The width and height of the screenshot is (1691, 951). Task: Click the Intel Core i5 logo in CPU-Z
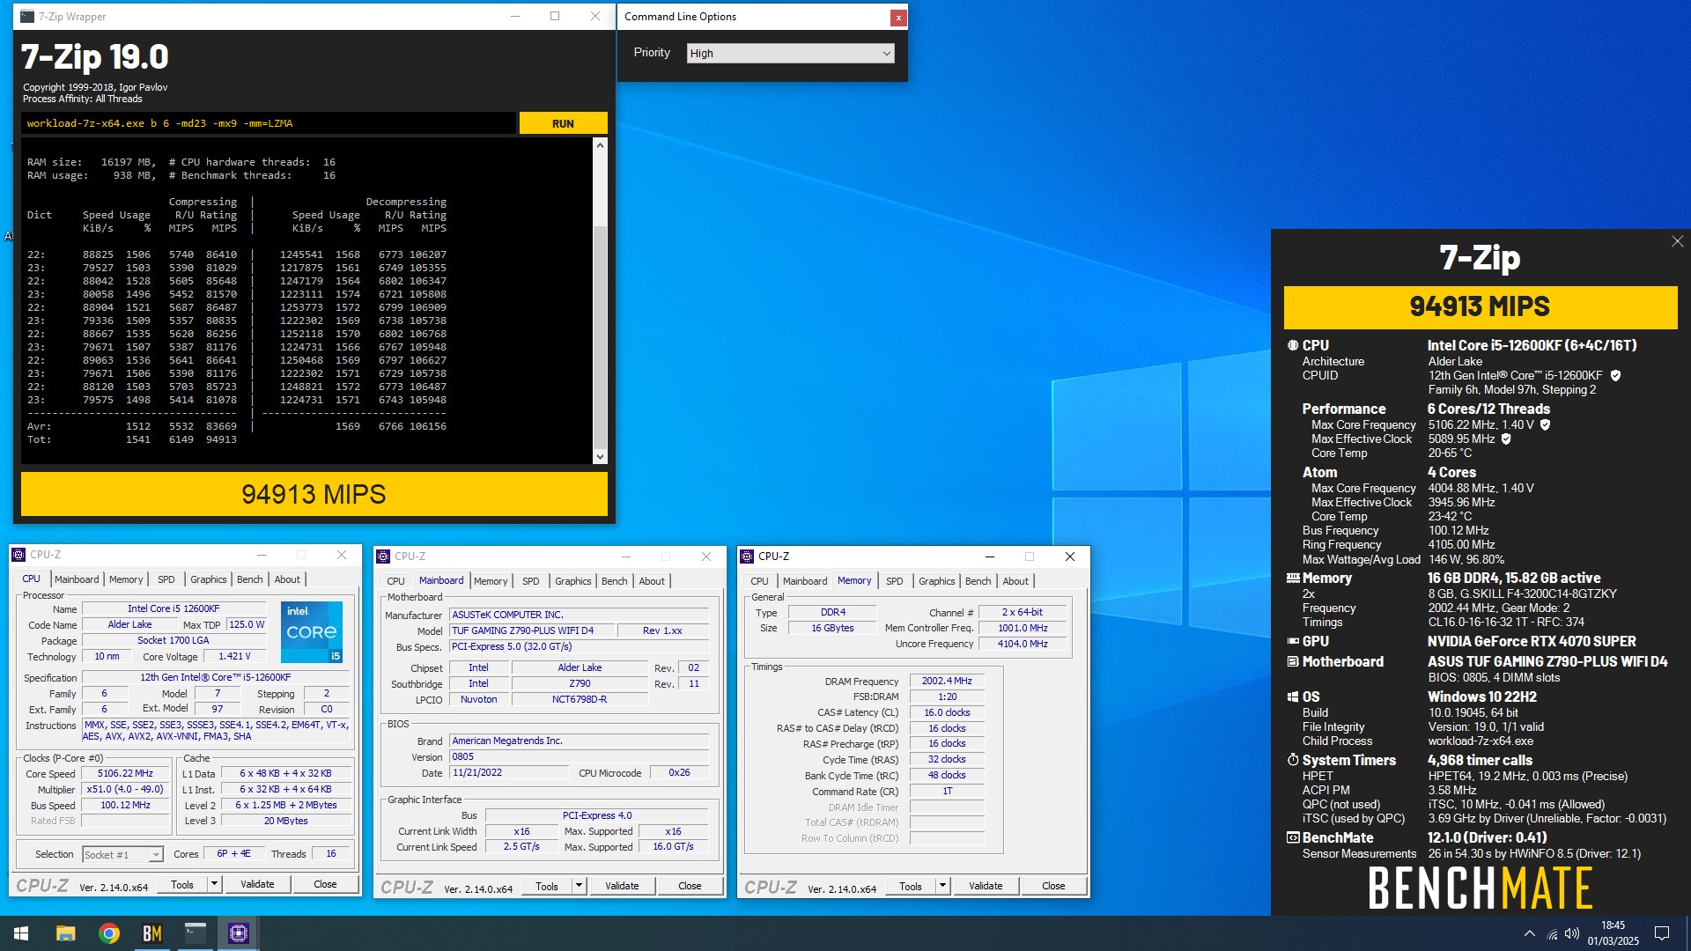312,631
